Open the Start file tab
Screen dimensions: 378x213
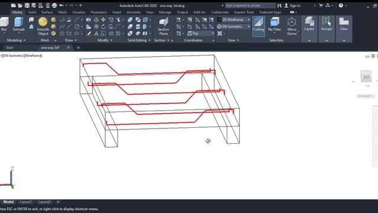click(9, 47)
